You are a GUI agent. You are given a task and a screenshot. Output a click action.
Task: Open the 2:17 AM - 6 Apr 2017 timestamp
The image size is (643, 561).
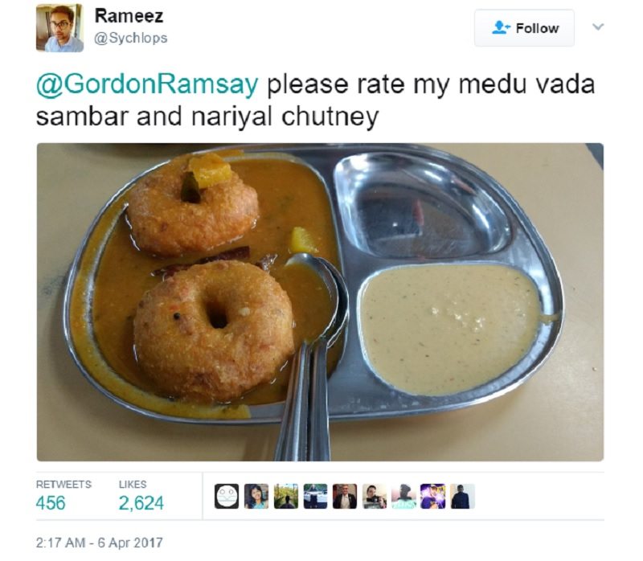[x=99, y=543]
